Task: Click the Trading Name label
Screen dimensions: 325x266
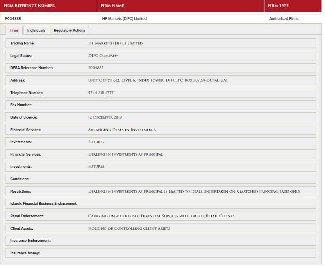Action: (x=22, y=43)
